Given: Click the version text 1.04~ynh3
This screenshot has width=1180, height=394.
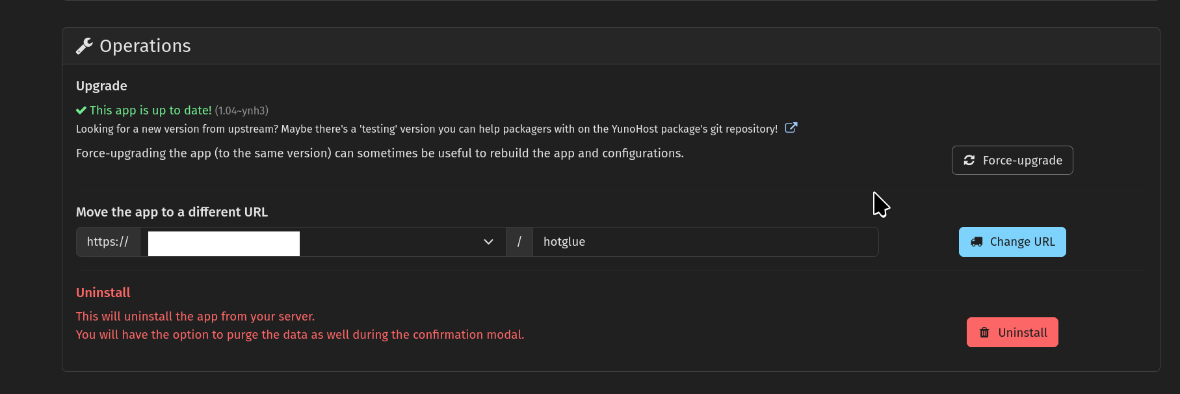Looking at the screenshot, I should click(242, 111).
